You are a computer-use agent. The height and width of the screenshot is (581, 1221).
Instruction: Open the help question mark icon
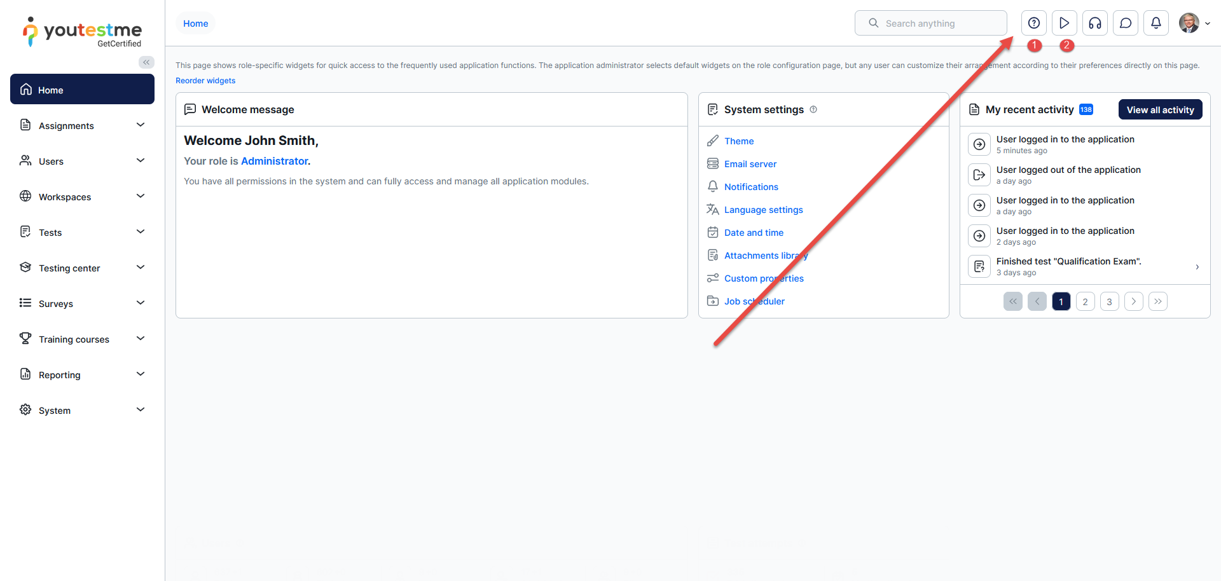[1034, 24]
